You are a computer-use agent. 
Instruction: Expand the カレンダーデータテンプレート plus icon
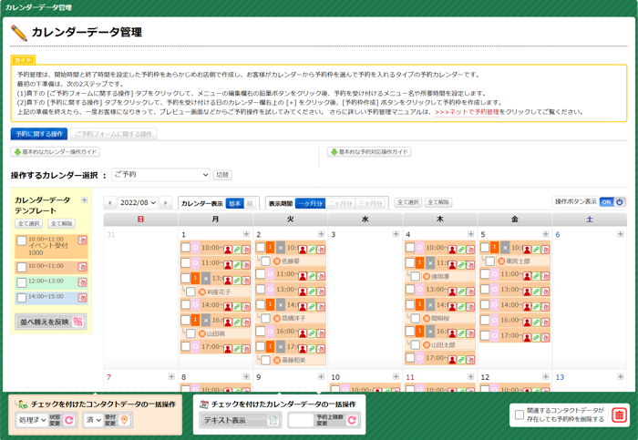click(x=84, y=200)
